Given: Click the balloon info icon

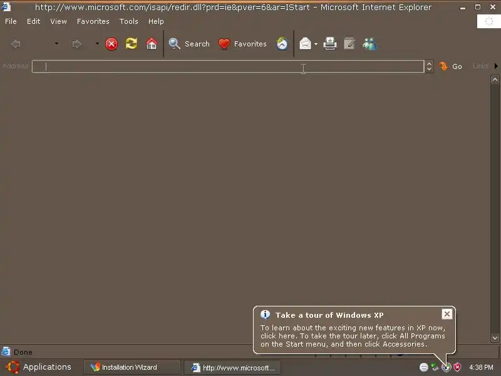Looking at the screenshot, I should click(265, 315).
